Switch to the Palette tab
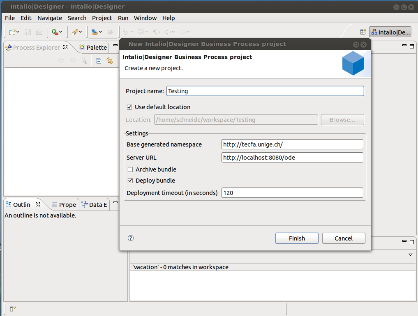 [93, 48]
